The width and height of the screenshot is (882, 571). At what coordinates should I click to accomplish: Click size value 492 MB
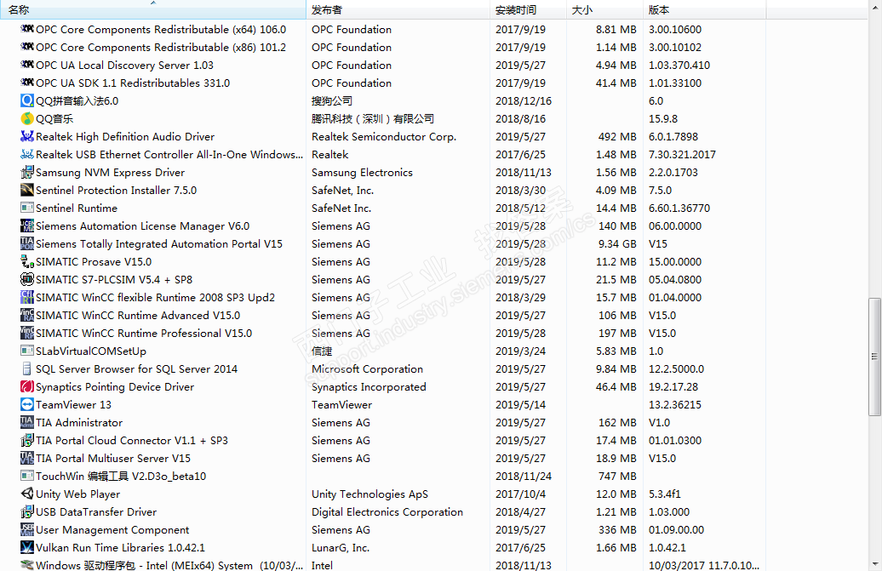tap(617, 136)
